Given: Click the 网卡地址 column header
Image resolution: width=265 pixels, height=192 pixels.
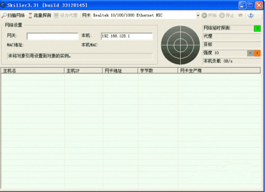Looking at the screenshot, I should pos(120,71).
